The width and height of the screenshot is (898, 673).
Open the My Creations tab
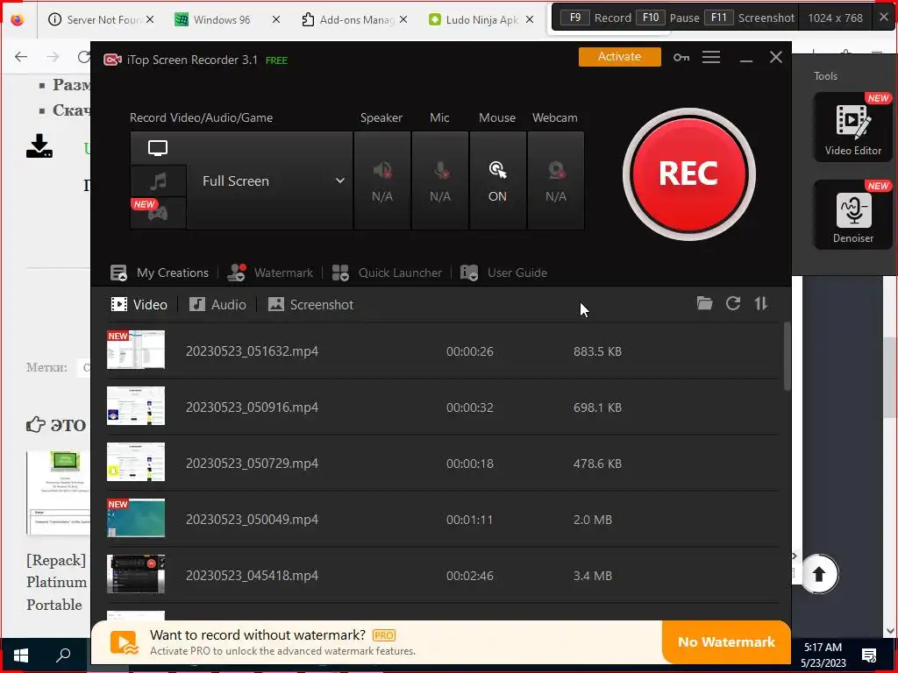(x=160, y=273)
